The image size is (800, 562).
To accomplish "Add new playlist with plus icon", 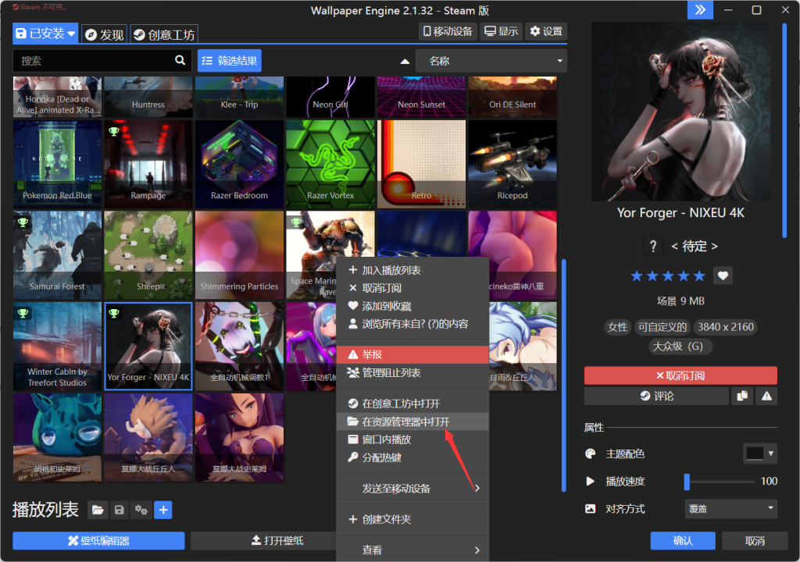I will (163, 510).
